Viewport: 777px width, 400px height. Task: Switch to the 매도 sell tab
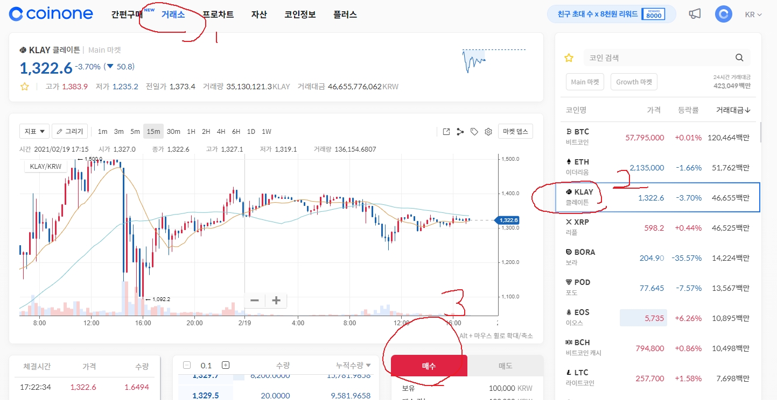[506, 366]
